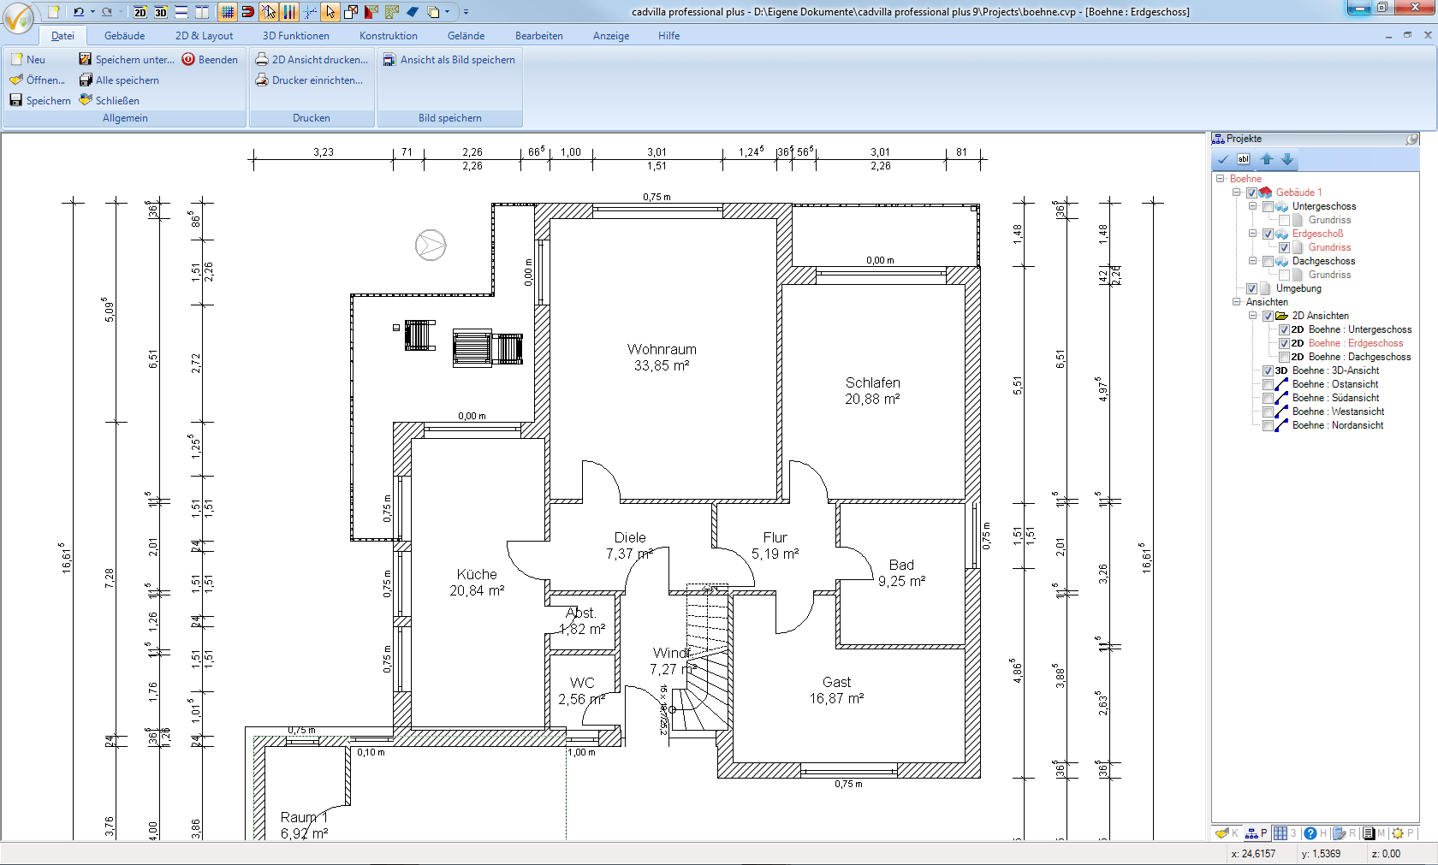Collapse the Dachgeschoss tree node
Viewport: 1438px width, 865px height.
pyautogui.click(x=1252, y=261)
